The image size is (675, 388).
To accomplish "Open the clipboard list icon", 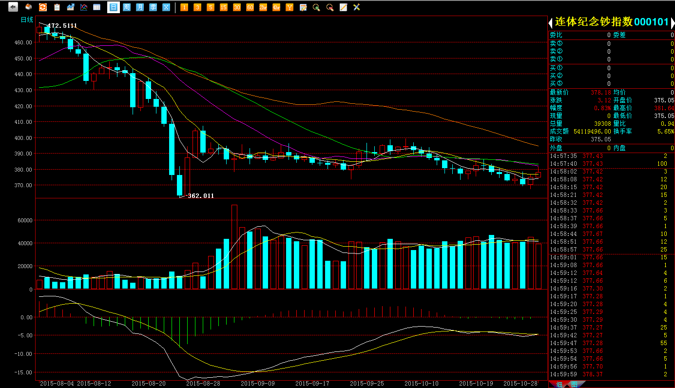I will 57,7.
